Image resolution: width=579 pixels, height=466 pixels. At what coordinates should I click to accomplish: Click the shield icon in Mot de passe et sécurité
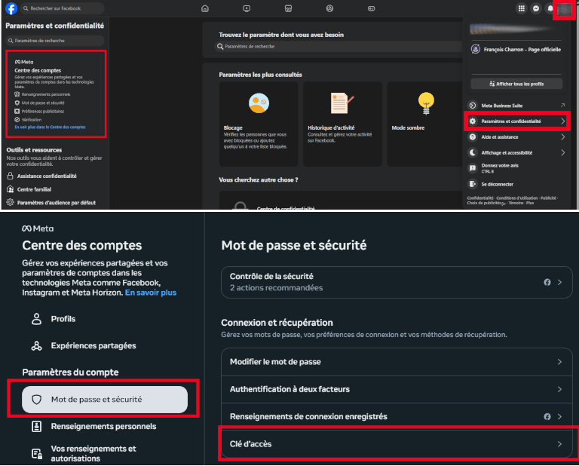point(36,400)
